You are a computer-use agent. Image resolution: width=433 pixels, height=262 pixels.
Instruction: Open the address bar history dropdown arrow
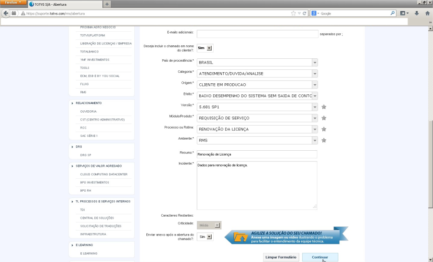click(299, 13)
